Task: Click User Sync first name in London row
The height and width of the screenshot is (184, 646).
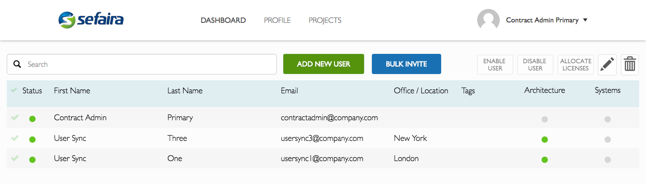Action: [70, 158]
